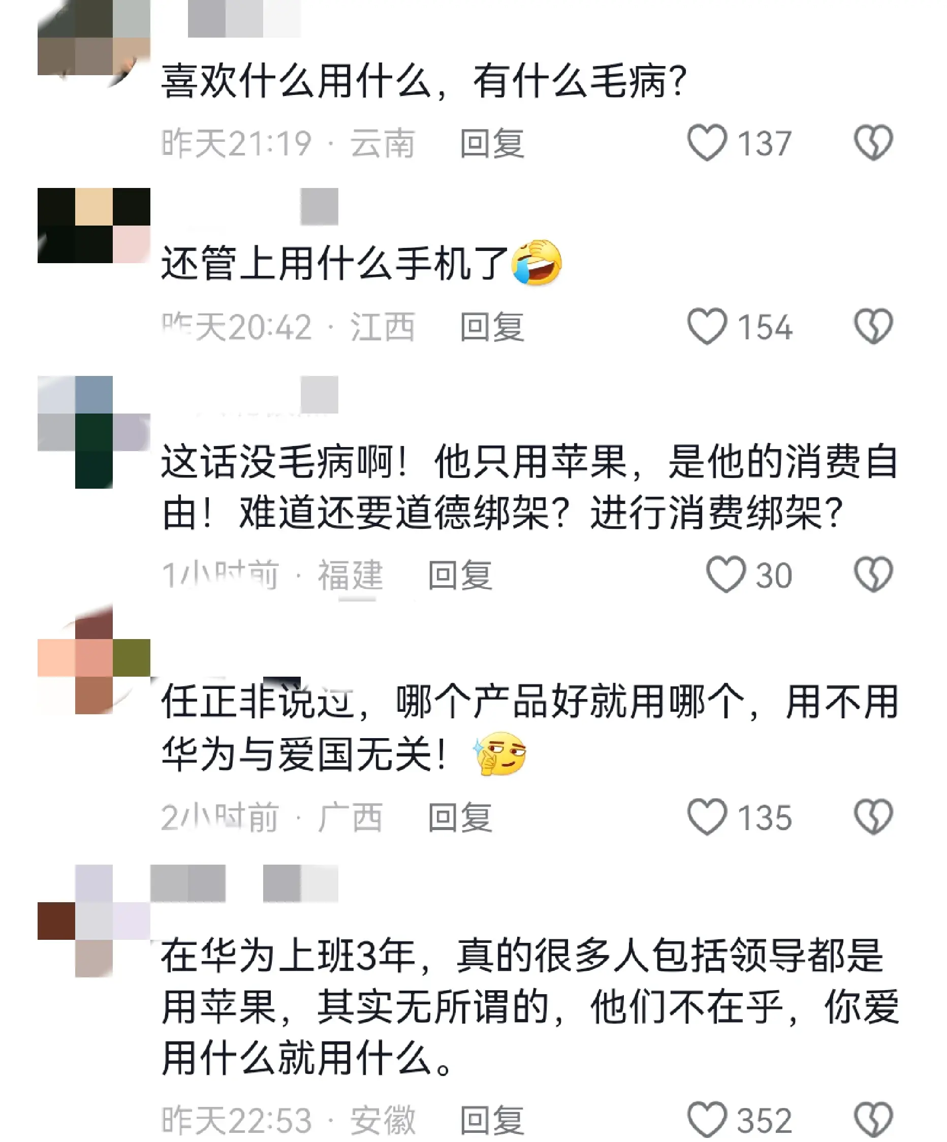Like the Jiangxi comment with 154 likes
Viewport: 947px width, 1142px height.
click(x=707, y=326)
